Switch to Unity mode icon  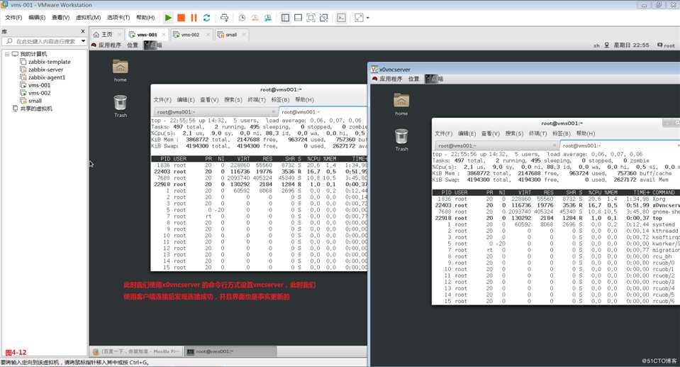point(323,18)
